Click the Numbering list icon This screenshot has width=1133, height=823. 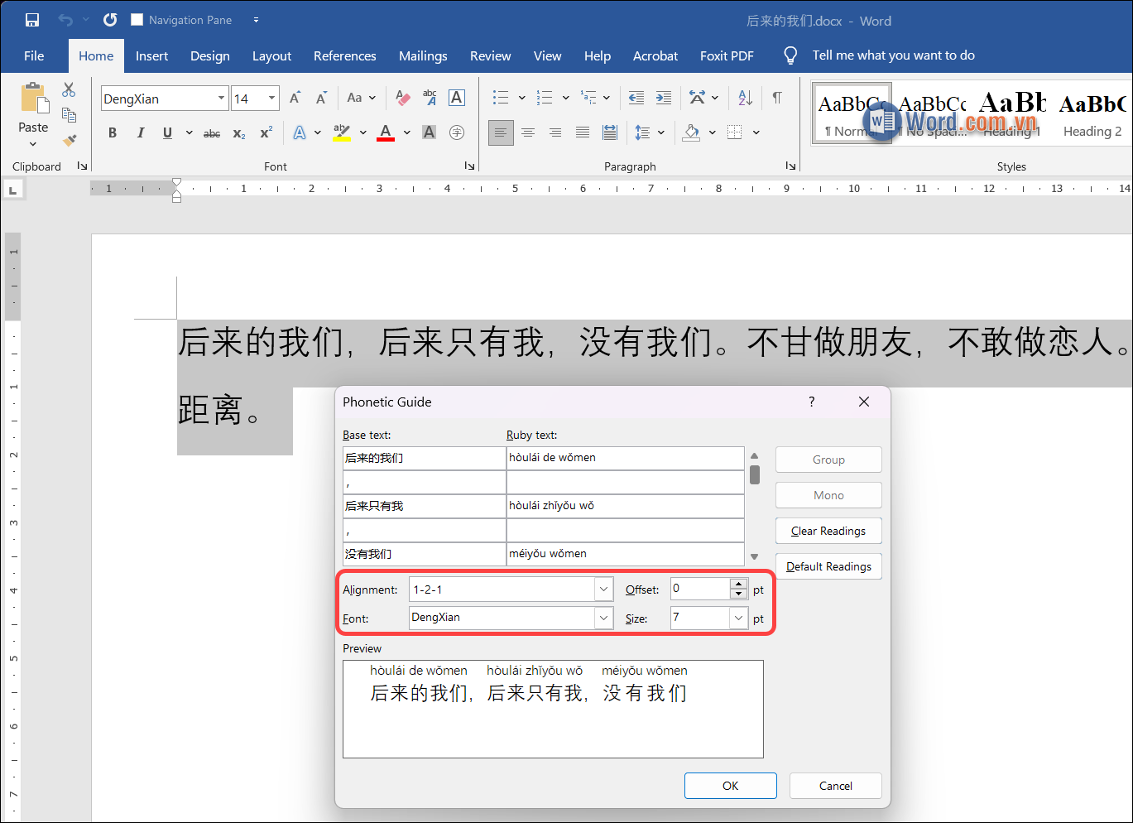pyautogui.click(x=545, y=98)
